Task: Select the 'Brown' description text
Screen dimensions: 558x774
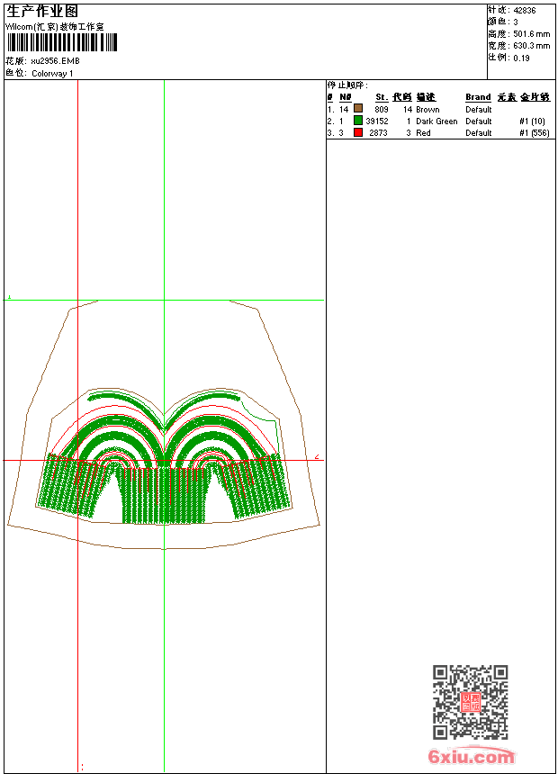Action: (x=427, y=110)
